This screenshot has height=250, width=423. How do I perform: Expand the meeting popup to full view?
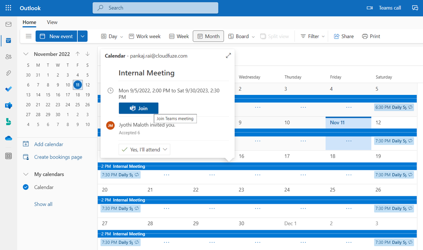tap(228, 56)
